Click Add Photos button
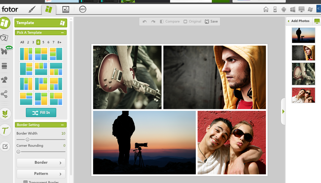Screen dimensions: 321x183 coord(298,21)
